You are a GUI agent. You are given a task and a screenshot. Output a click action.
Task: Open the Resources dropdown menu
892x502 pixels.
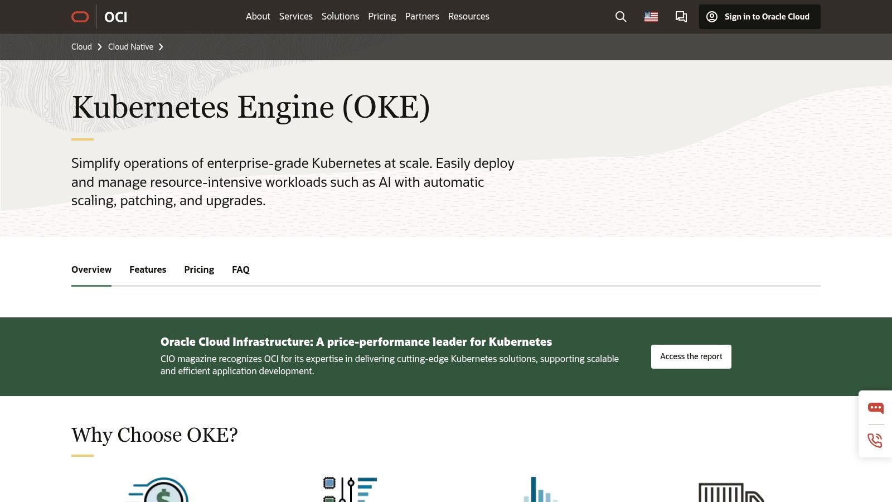[468, 16]
